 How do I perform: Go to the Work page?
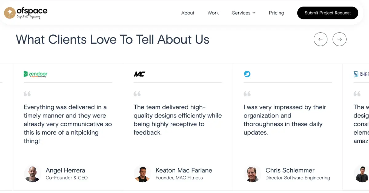click(x=213, y=13)
